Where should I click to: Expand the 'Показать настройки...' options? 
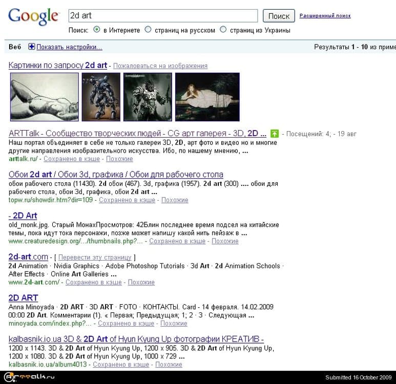tap(70, 47)
